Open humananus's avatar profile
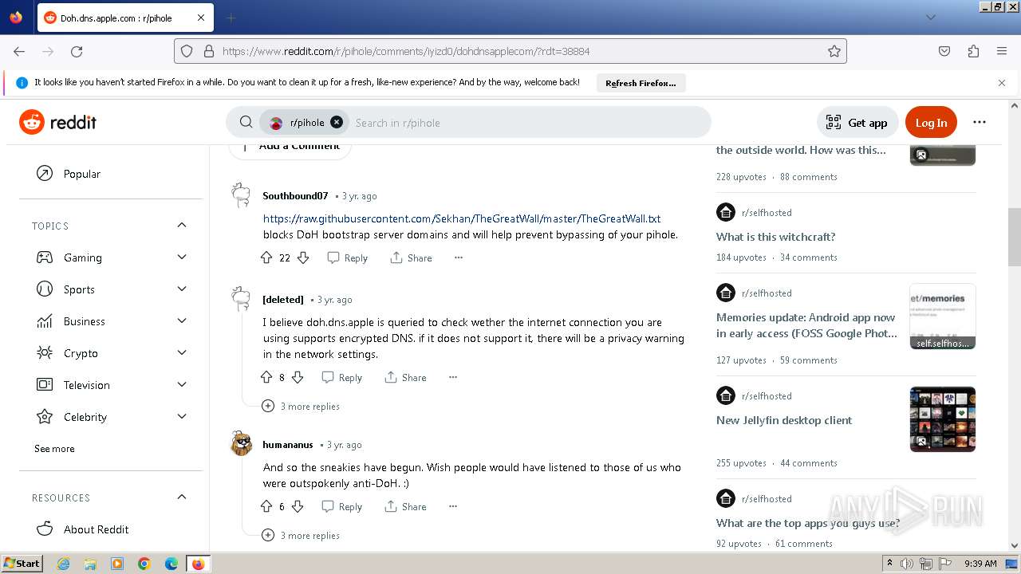Screen dimensions: 1021x574 point(242,444)
